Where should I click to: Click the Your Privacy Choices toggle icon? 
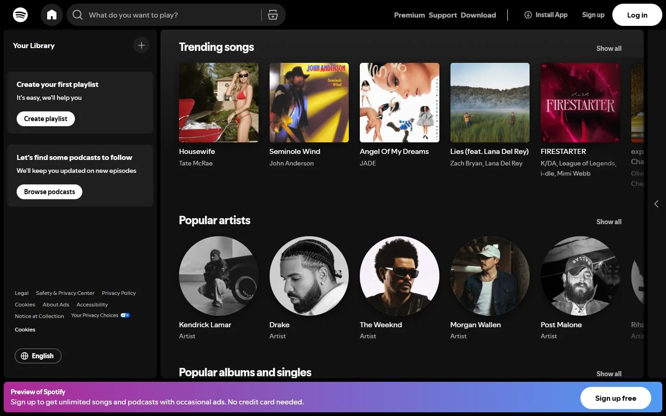pyautogui.click(x=125, y=315)
